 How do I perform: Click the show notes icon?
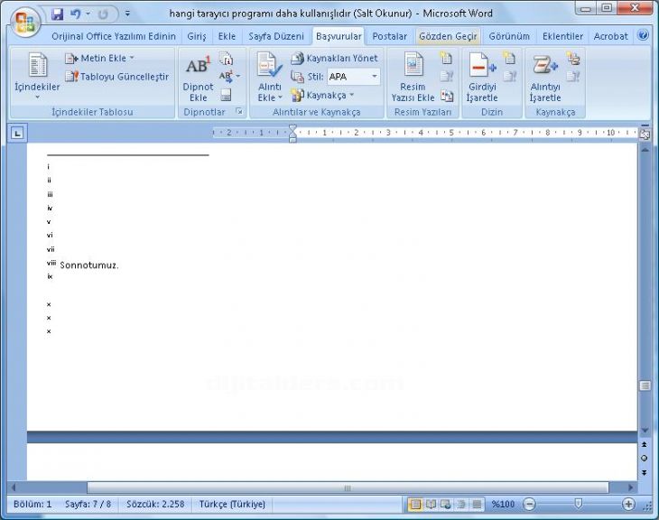tap(226, 95)
